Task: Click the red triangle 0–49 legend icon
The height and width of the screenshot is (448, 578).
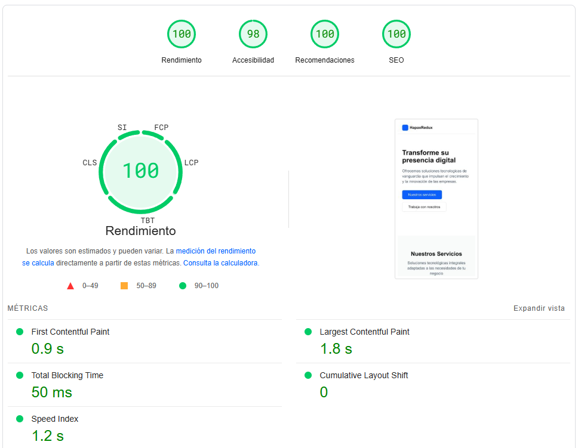Action: pyautogui.click(x=70, y=286)
